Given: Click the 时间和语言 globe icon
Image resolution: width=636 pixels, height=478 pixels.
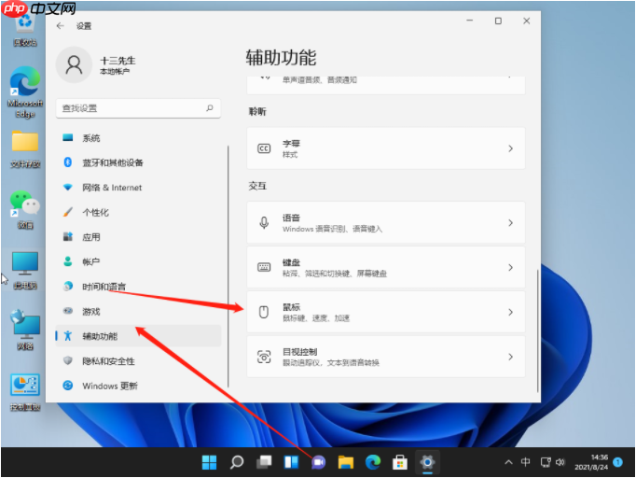Looking at the screenshot, I should click(68, 287).
